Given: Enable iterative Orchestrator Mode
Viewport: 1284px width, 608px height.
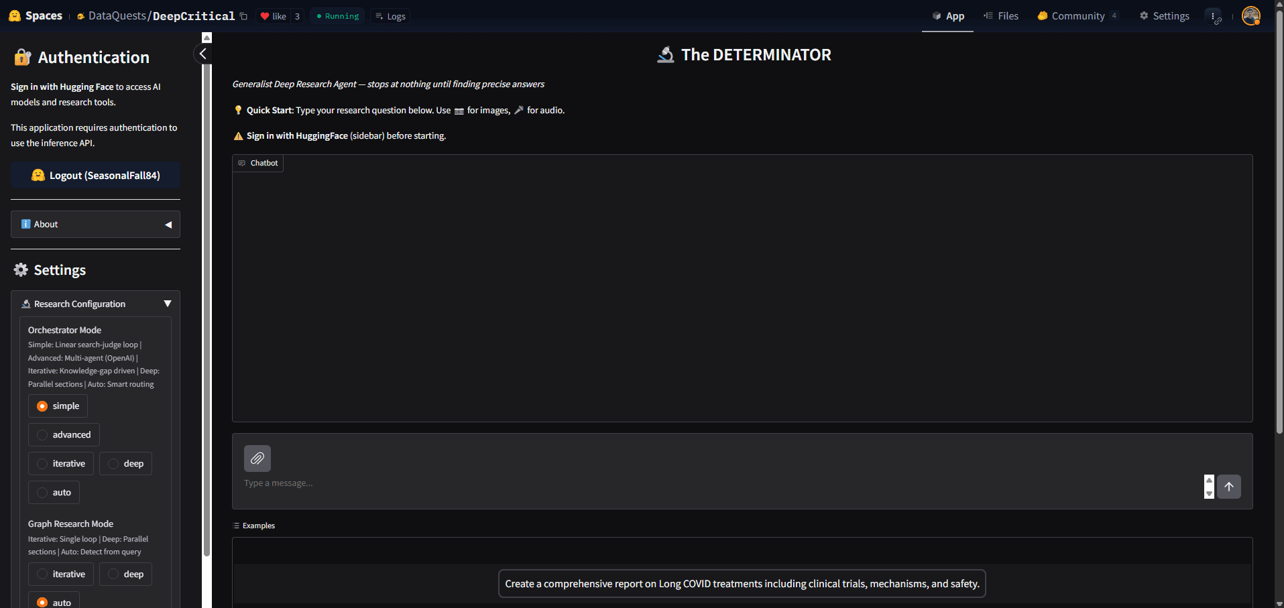Looking at the screenshot, I should coord(60,463).
